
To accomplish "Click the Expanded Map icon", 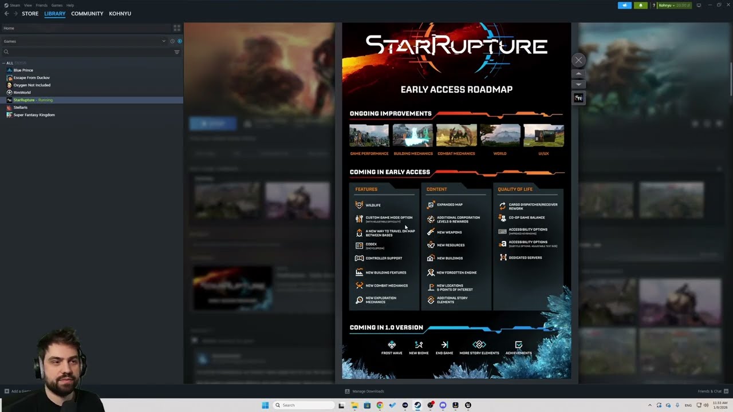I will tap(431, 204).
